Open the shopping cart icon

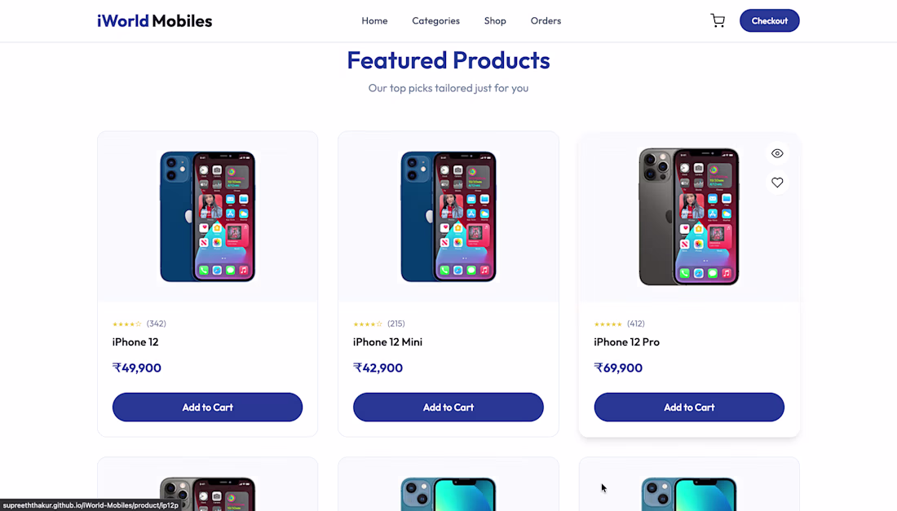point(718,20)
